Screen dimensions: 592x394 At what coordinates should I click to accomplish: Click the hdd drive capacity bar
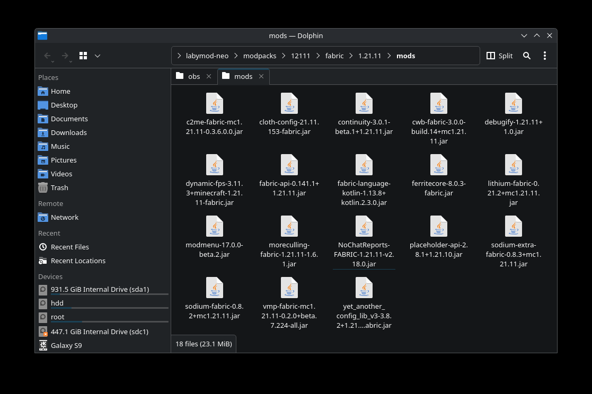[x=109, y=308]
